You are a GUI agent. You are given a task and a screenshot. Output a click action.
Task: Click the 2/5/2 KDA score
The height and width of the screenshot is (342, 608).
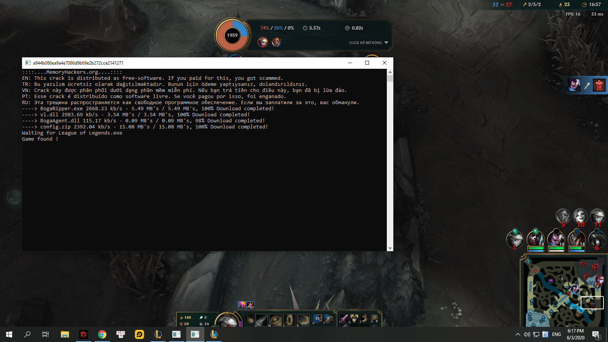(532, 5)
